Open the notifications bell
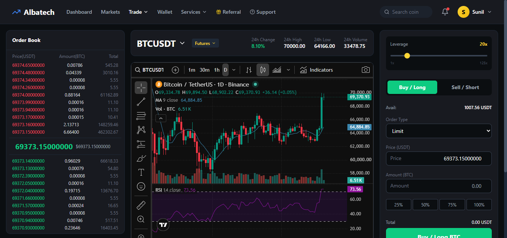This screenshot has height=238, width=507. 445,12
